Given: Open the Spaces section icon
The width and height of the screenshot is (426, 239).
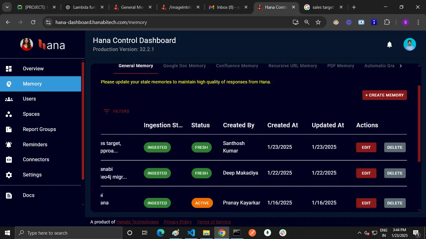Looking at the screenshot, I should pos(9,114).
